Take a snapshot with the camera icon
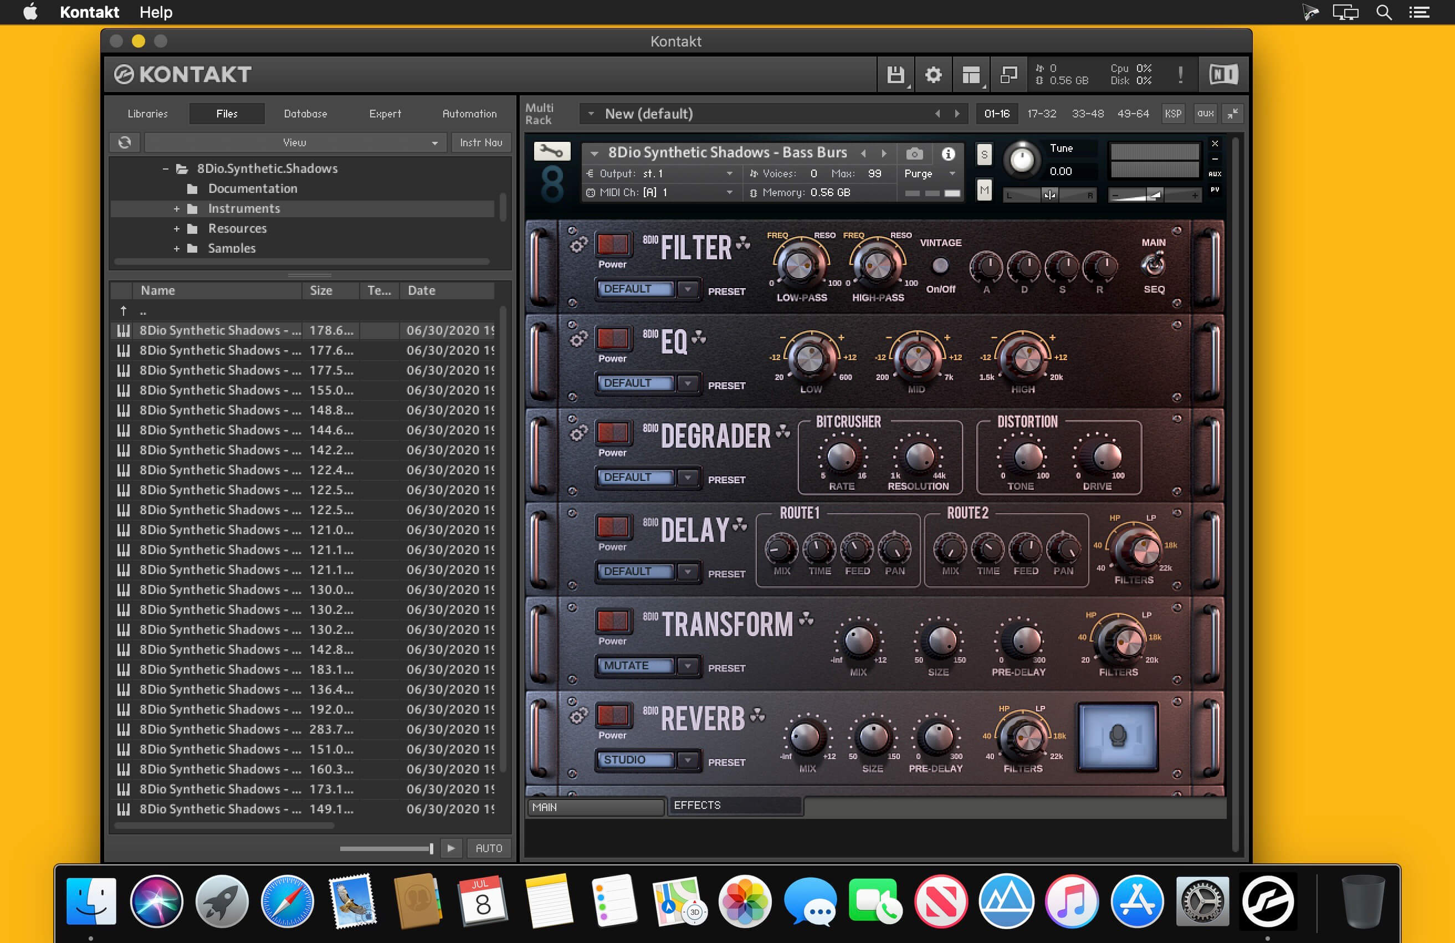This screenshot has width=1455, height=943. pyautogui.click(x=915, y=153)
